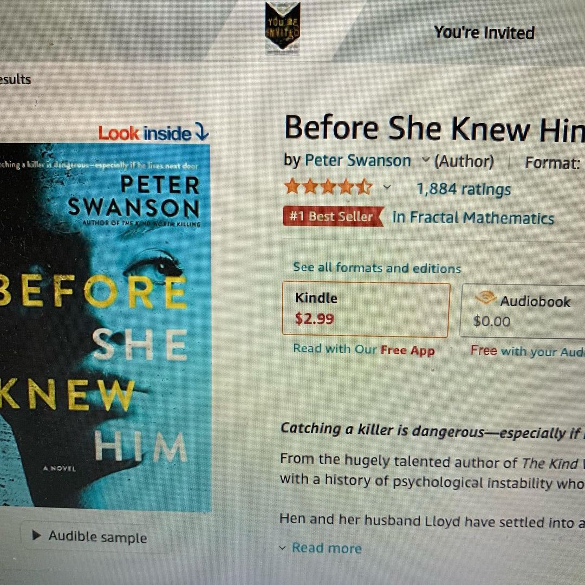Select the Kindle $2.99 format option

pos(366,310)
